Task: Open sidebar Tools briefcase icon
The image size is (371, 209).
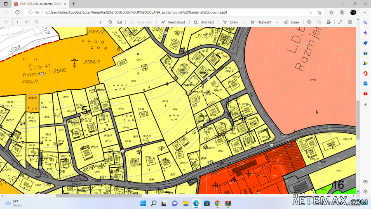Action: [366, 53]
